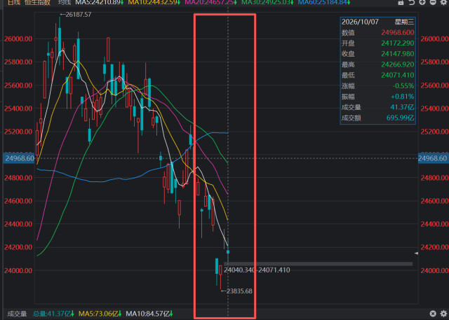
Task: Click the 24200.00 label on the right axis
Action: click(434, 247)
